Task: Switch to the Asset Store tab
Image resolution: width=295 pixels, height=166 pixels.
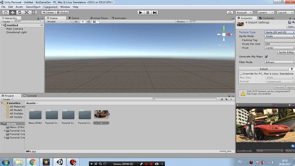Action: click(x=99, y=18)
